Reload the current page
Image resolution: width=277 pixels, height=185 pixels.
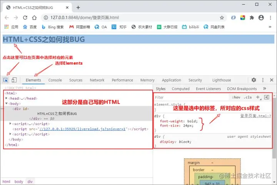click(25, 18)
